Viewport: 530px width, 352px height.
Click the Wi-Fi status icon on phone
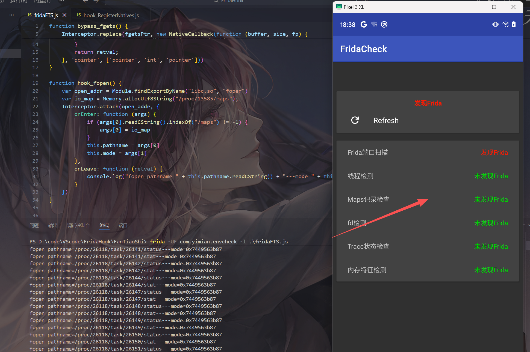(x=506, y=25)
